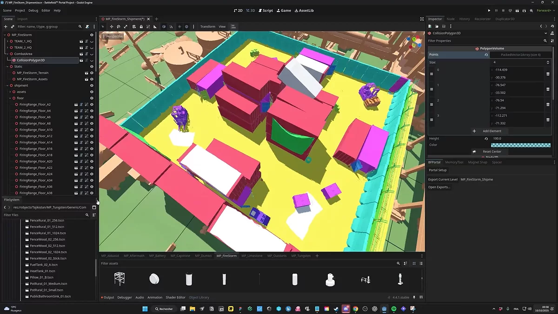Collapse the floor node in scene tree

(10, 98)
